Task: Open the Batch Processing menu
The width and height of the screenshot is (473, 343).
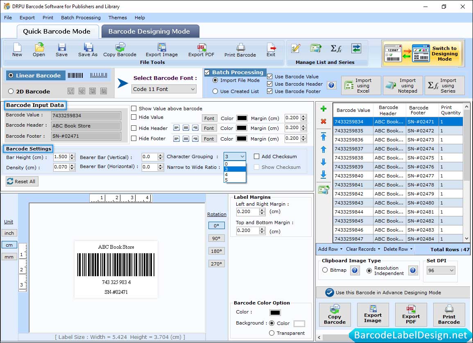Action: [x=81, y=18]
